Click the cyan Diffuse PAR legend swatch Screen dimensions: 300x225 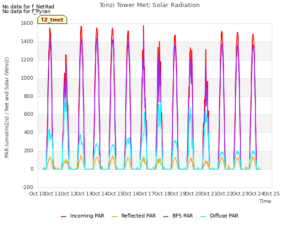click(203, 217)
